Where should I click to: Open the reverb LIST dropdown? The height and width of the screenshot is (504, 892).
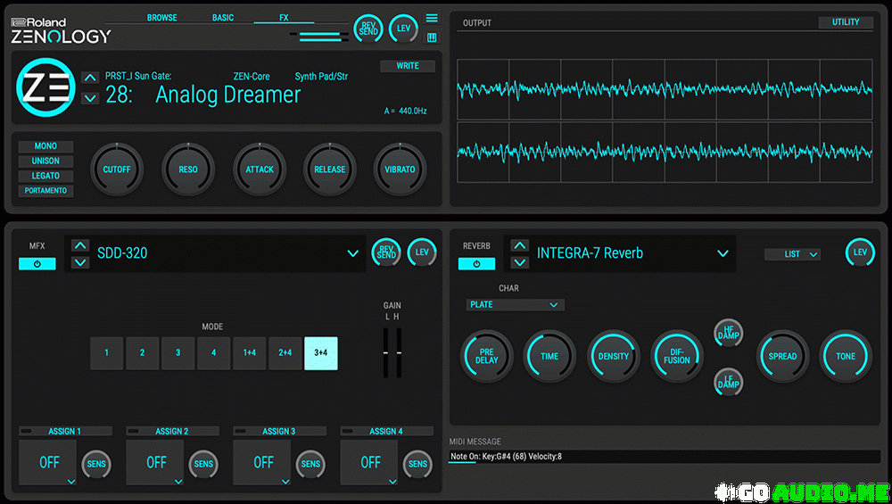[791, 254]
